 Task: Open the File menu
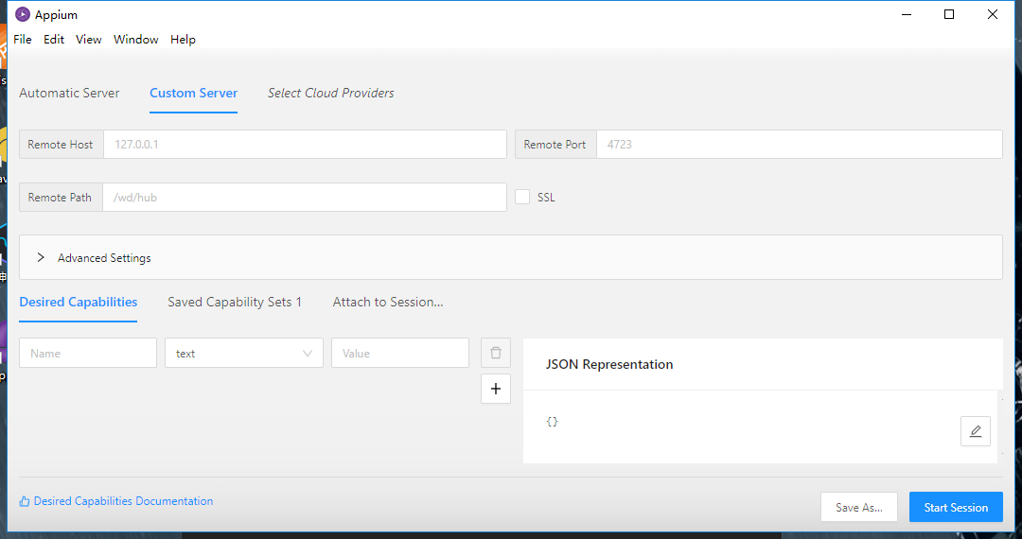tap(22, 39)
